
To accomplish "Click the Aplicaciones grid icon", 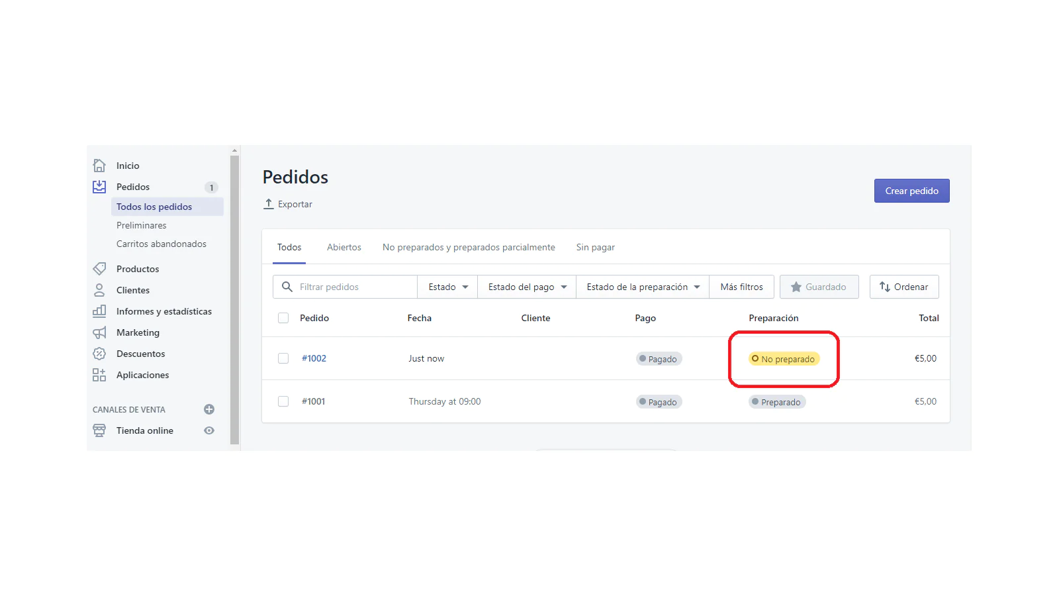I will click(x=99, y=375).
